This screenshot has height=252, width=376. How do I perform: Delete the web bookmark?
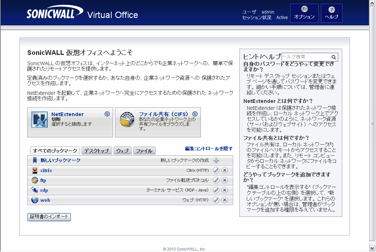[224, 200]
